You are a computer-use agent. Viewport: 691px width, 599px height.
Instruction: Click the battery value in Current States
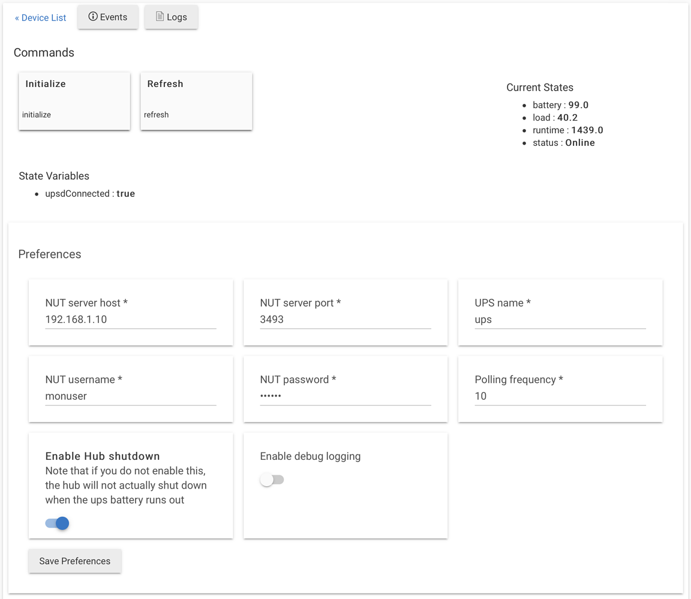tap(578, 105)
